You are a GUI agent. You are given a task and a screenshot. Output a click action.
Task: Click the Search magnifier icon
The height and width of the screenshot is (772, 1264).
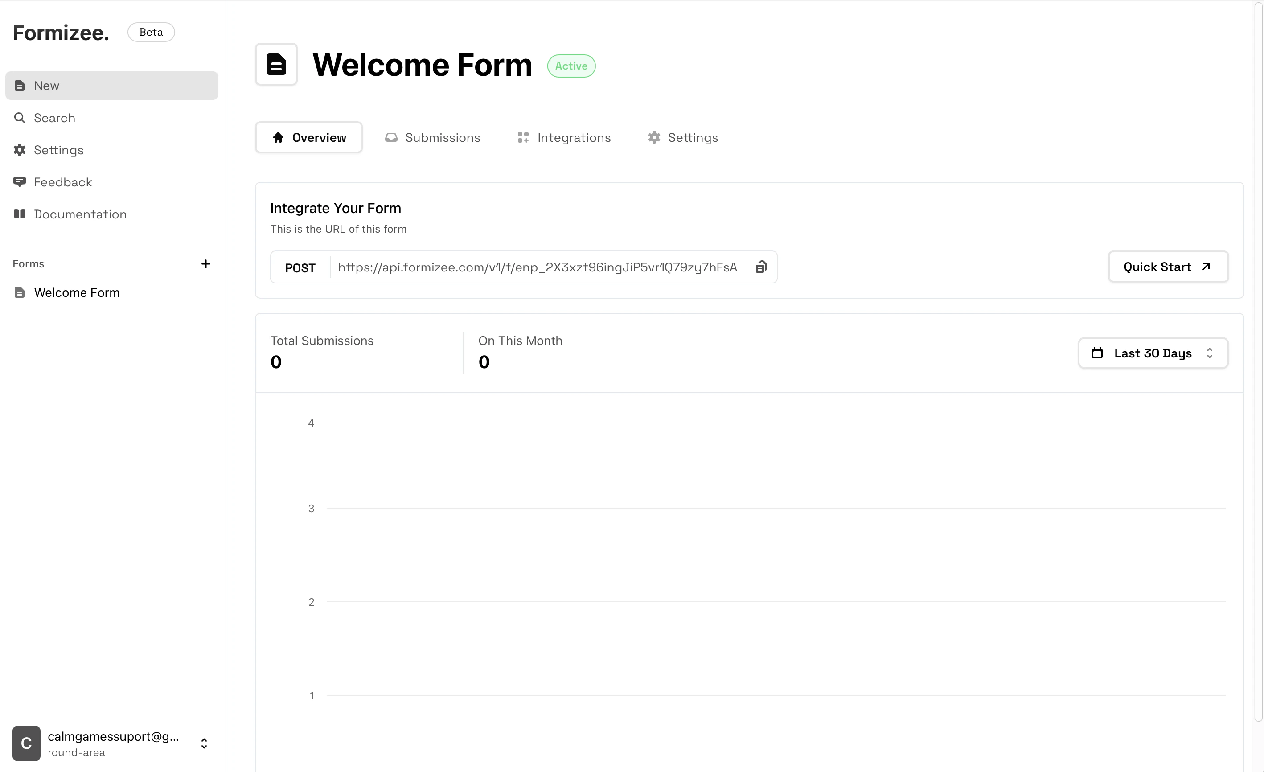[20, 118]
